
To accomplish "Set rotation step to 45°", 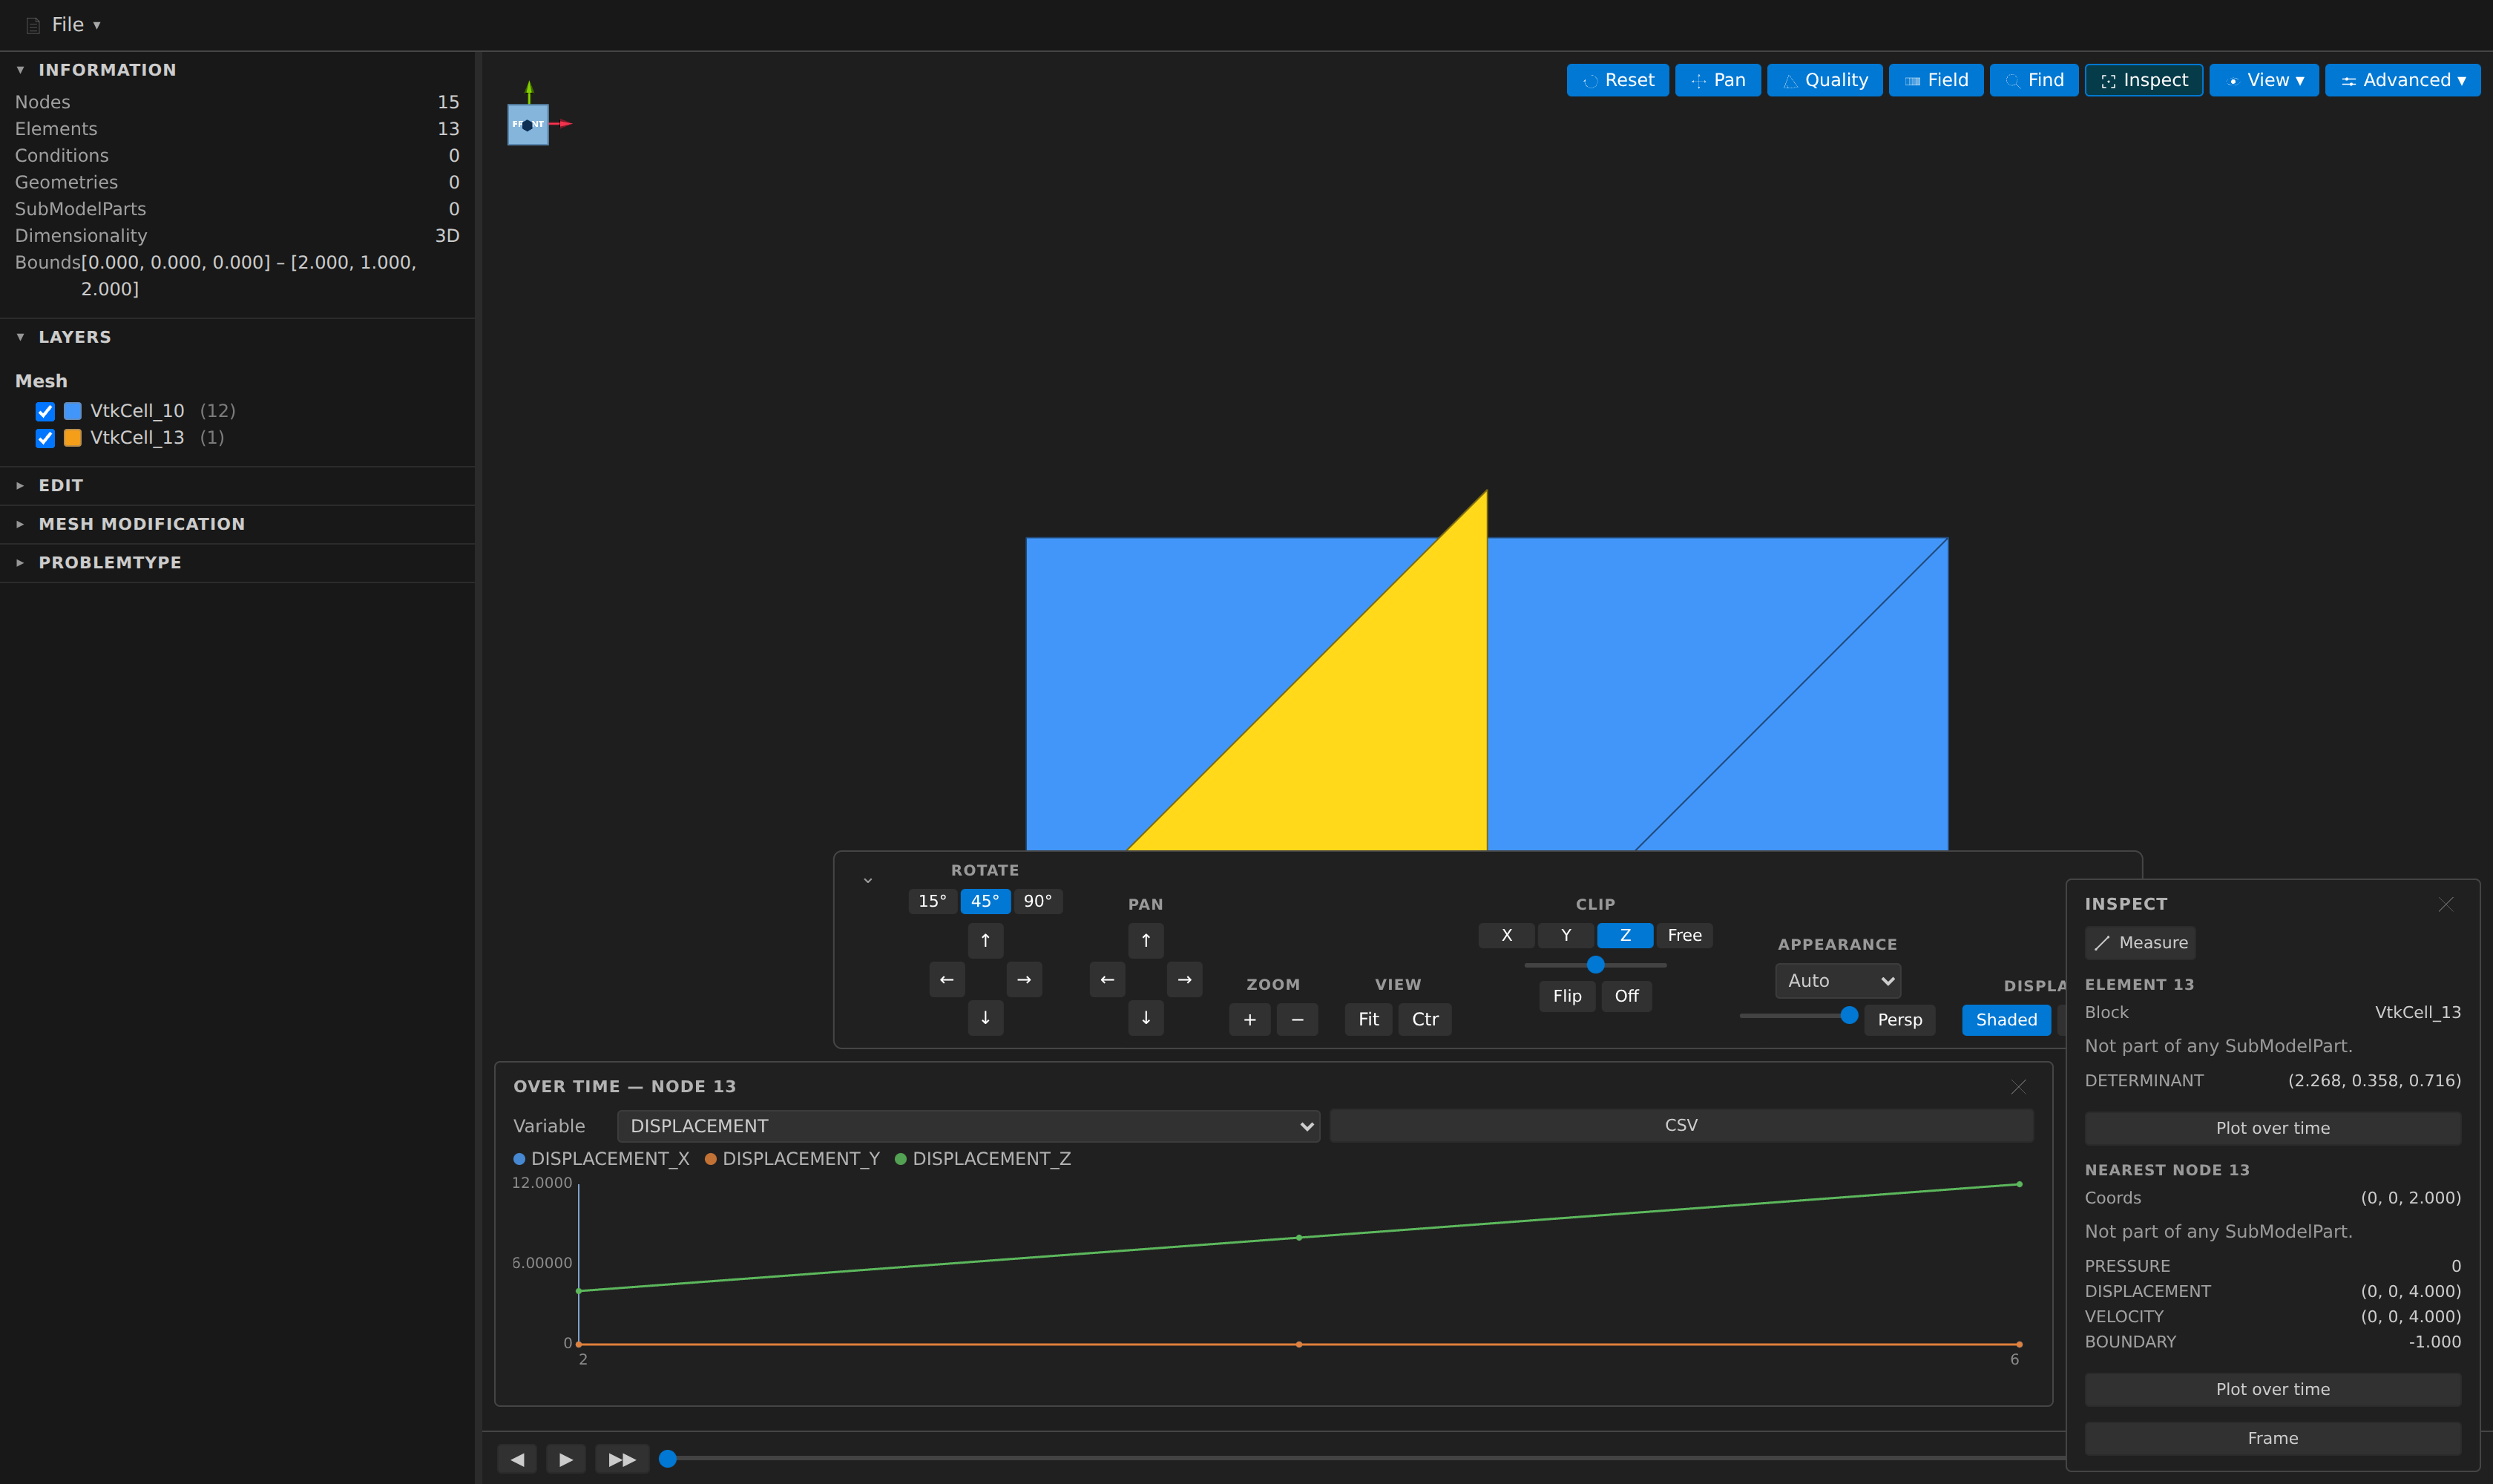I will tap(985, 901).
